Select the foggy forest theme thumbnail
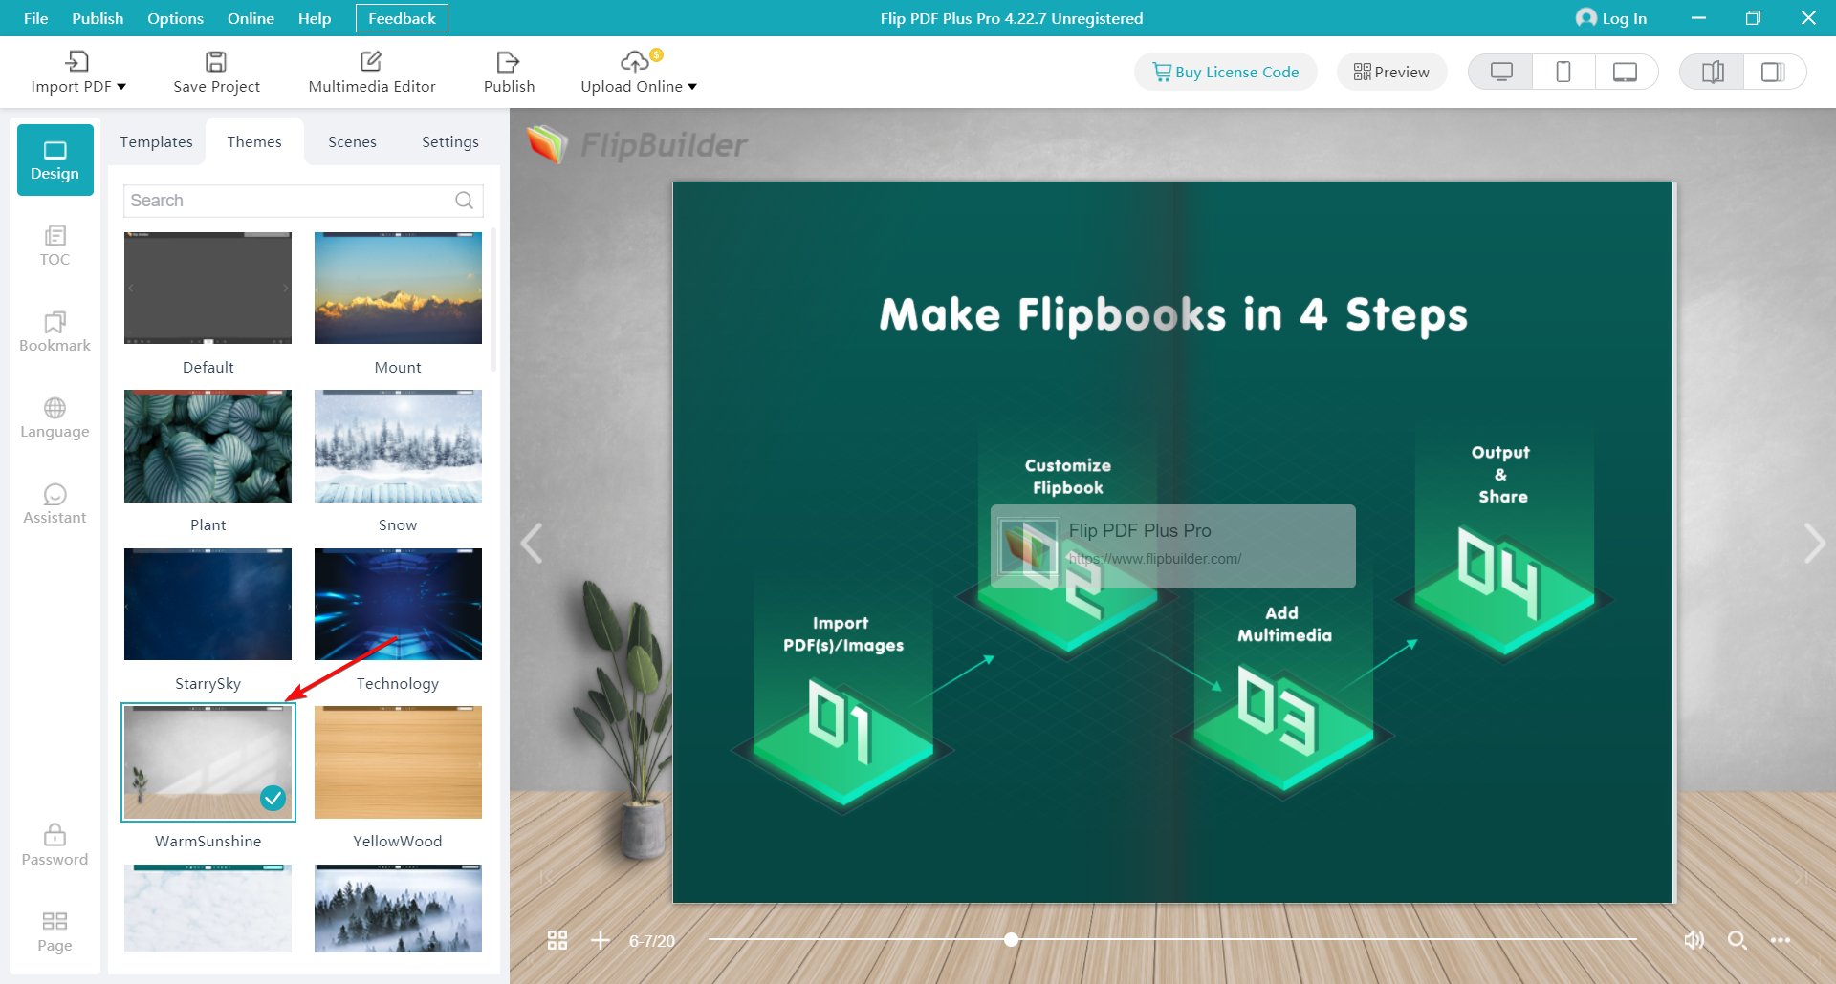 (398, 909)
